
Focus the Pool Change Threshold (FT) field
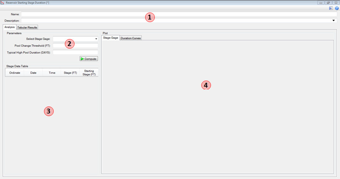point(75,46)
